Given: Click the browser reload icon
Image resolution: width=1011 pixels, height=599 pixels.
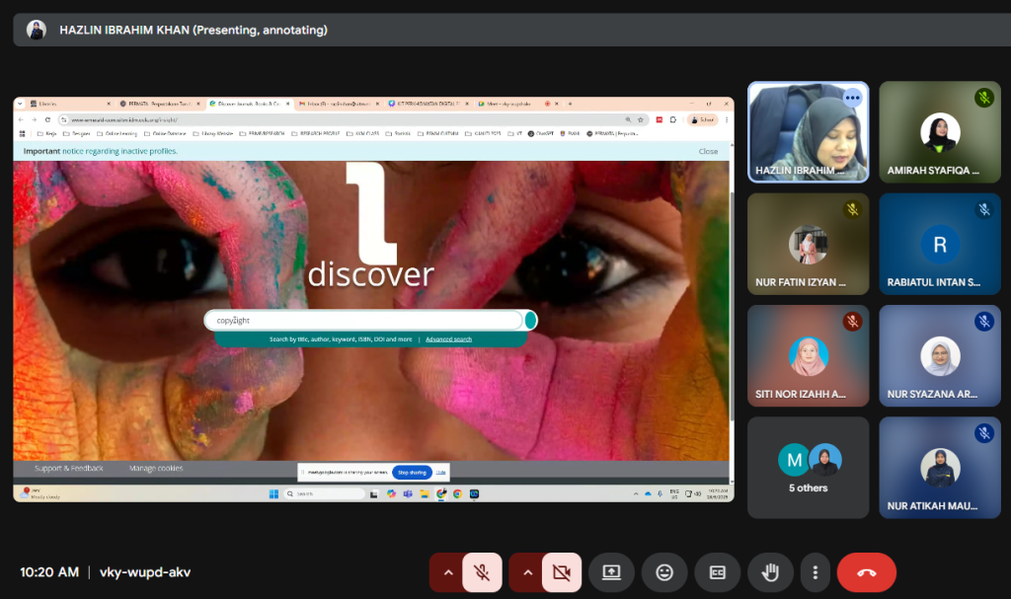Looking at the screenshot, I should tap(47, 120).
